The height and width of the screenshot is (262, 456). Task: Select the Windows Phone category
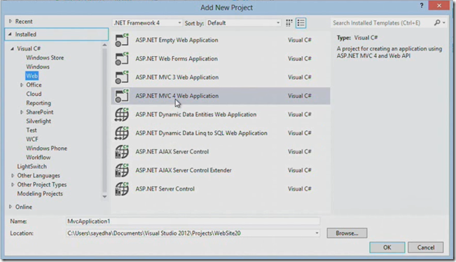(46, 149)
